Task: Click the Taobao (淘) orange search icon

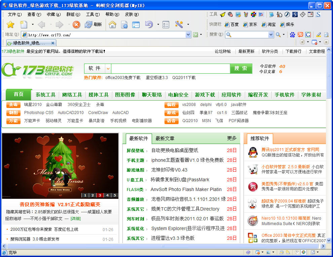Action: (300, 35)
